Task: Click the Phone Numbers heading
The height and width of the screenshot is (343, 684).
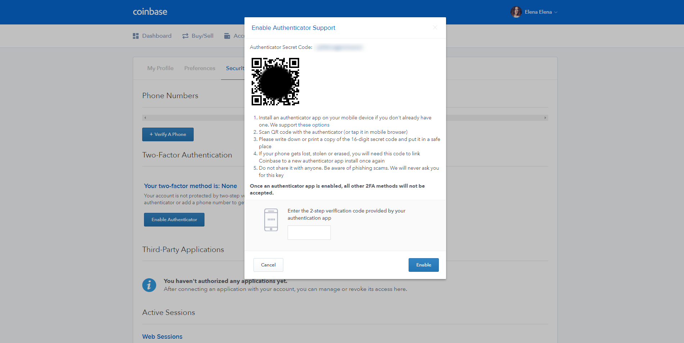Action: click(170, 96)
